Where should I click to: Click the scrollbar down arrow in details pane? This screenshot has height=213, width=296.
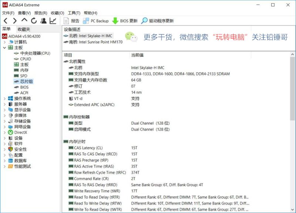point(292,210)
